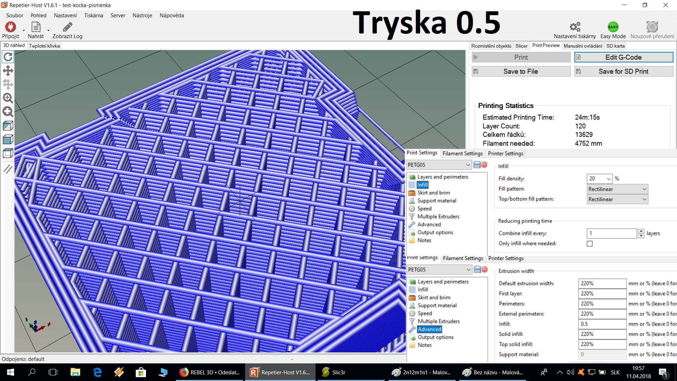Open the Tiskárna menu
Screen dimensions: 677x381
[x=93, y=16]
